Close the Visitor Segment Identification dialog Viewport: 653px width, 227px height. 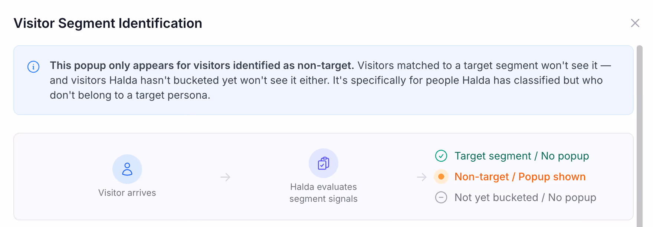[x=635, y=23]
